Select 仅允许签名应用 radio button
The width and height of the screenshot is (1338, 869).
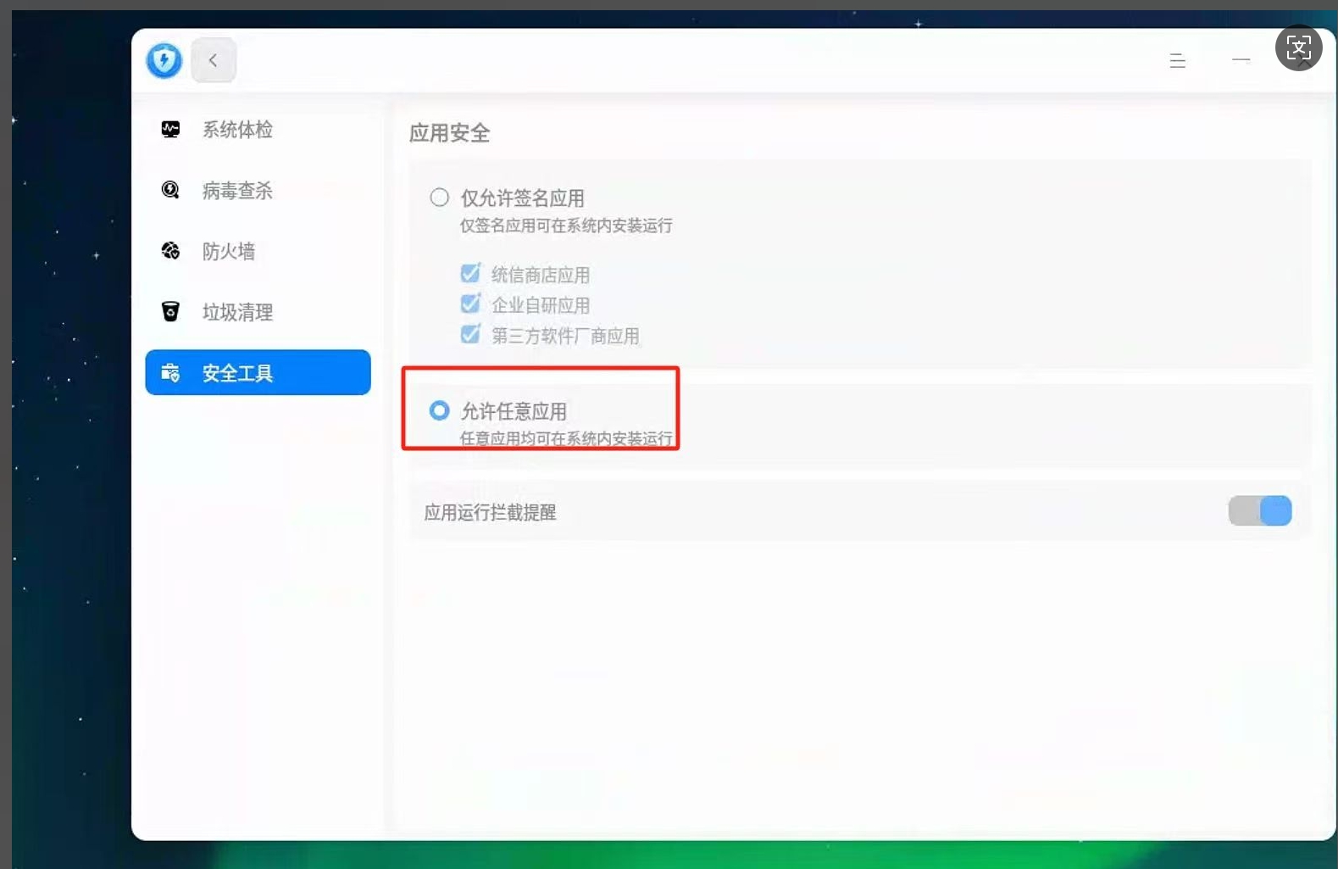pyautogui.click(x=439, y=198)
